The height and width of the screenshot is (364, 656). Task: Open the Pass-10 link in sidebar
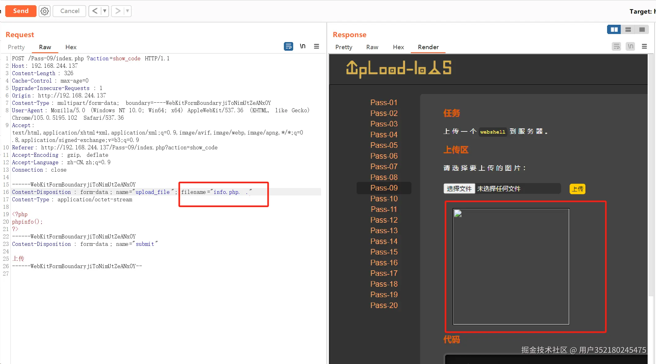[384, 199]
